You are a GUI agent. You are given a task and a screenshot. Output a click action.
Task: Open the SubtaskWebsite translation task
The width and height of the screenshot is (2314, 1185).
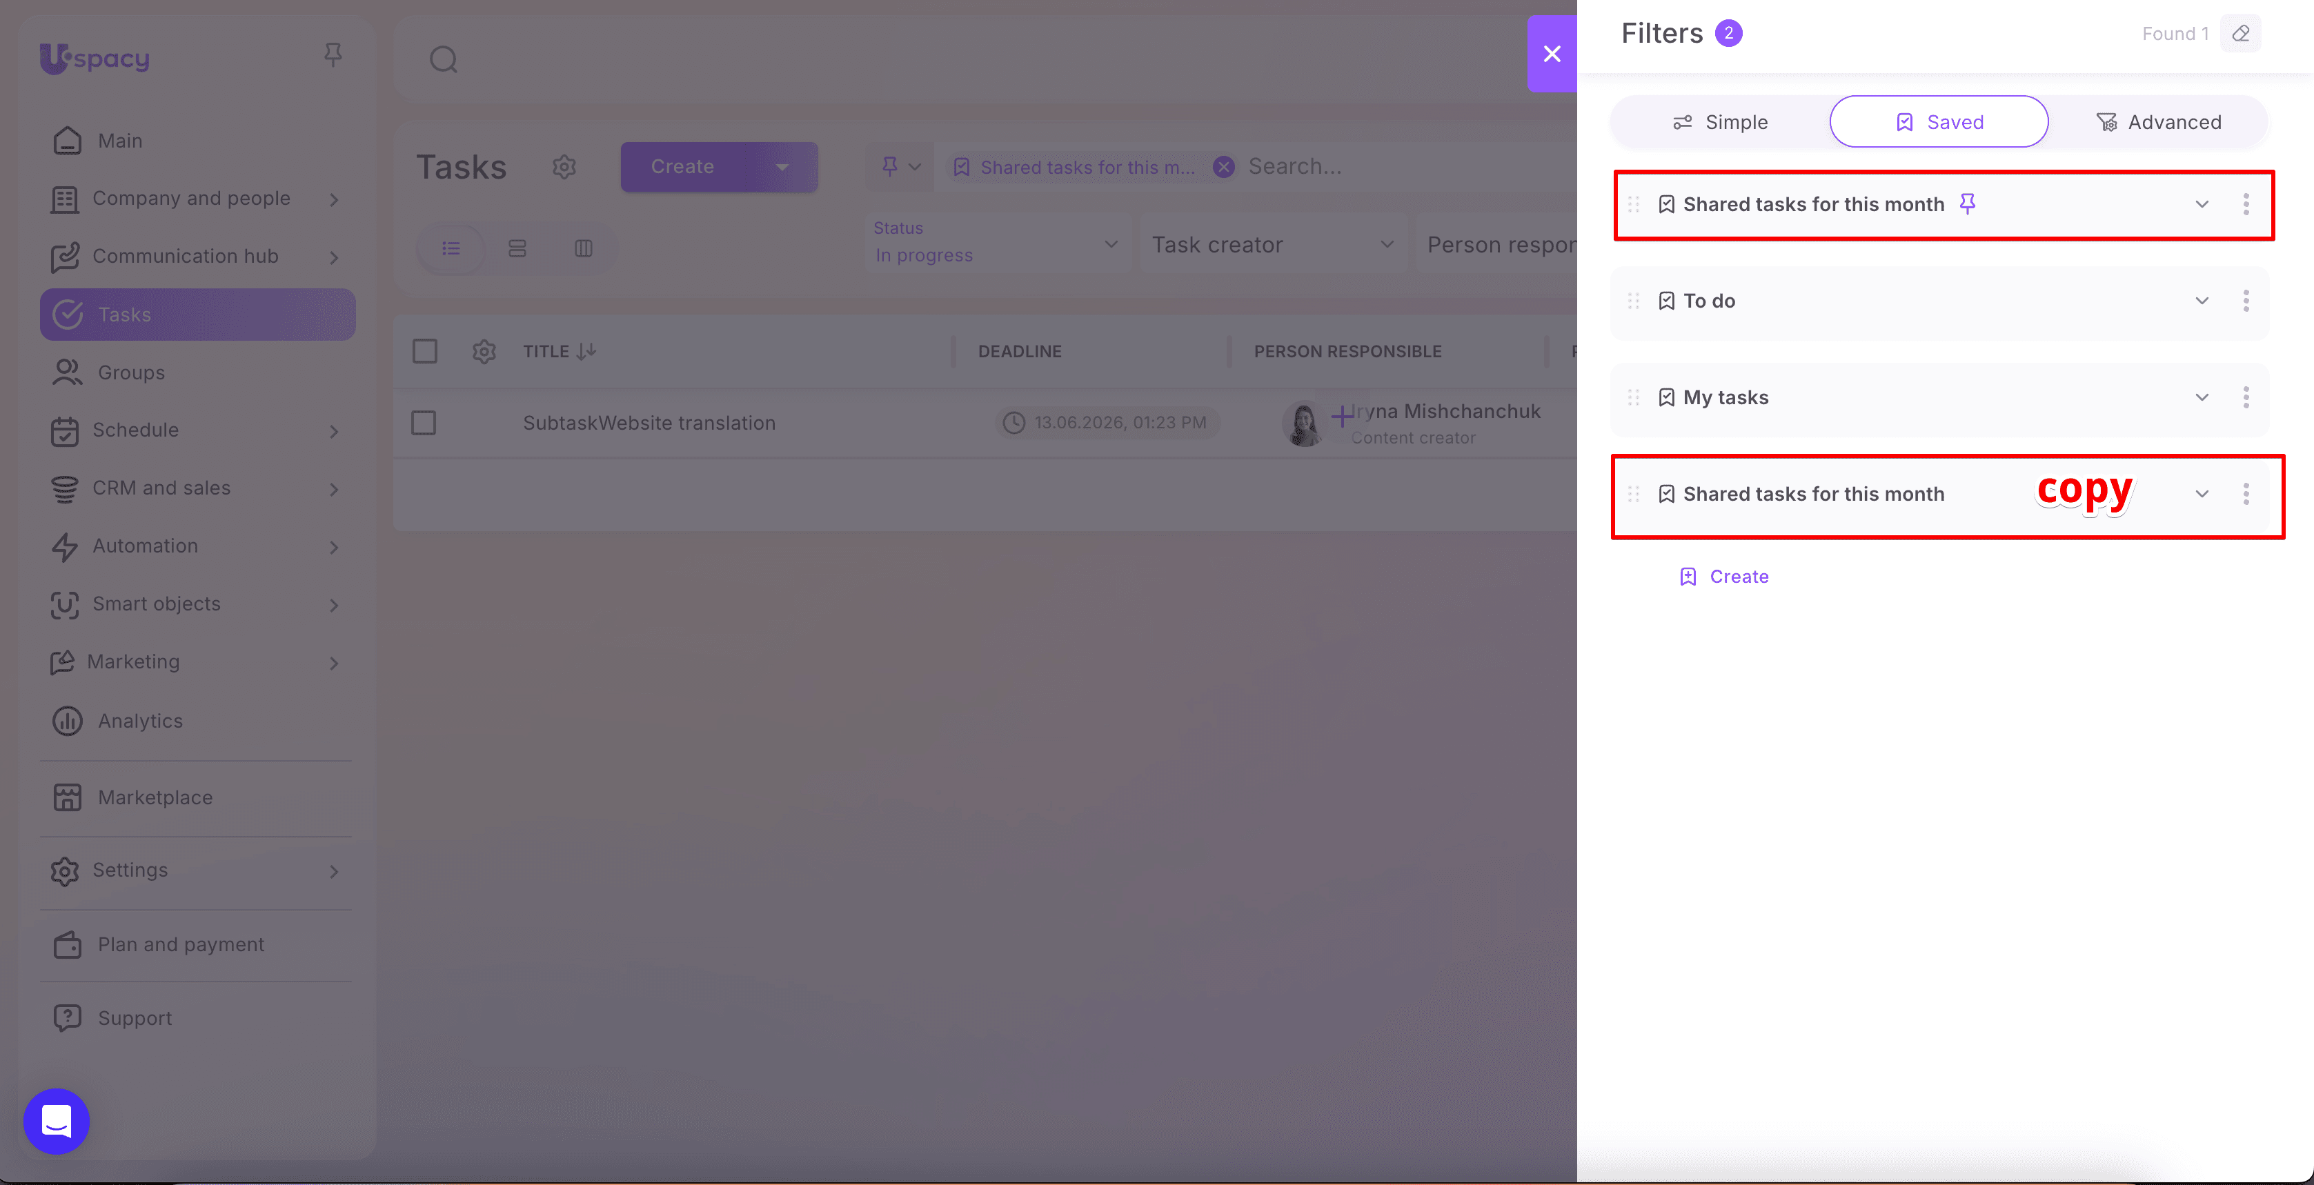click(649, 423)
